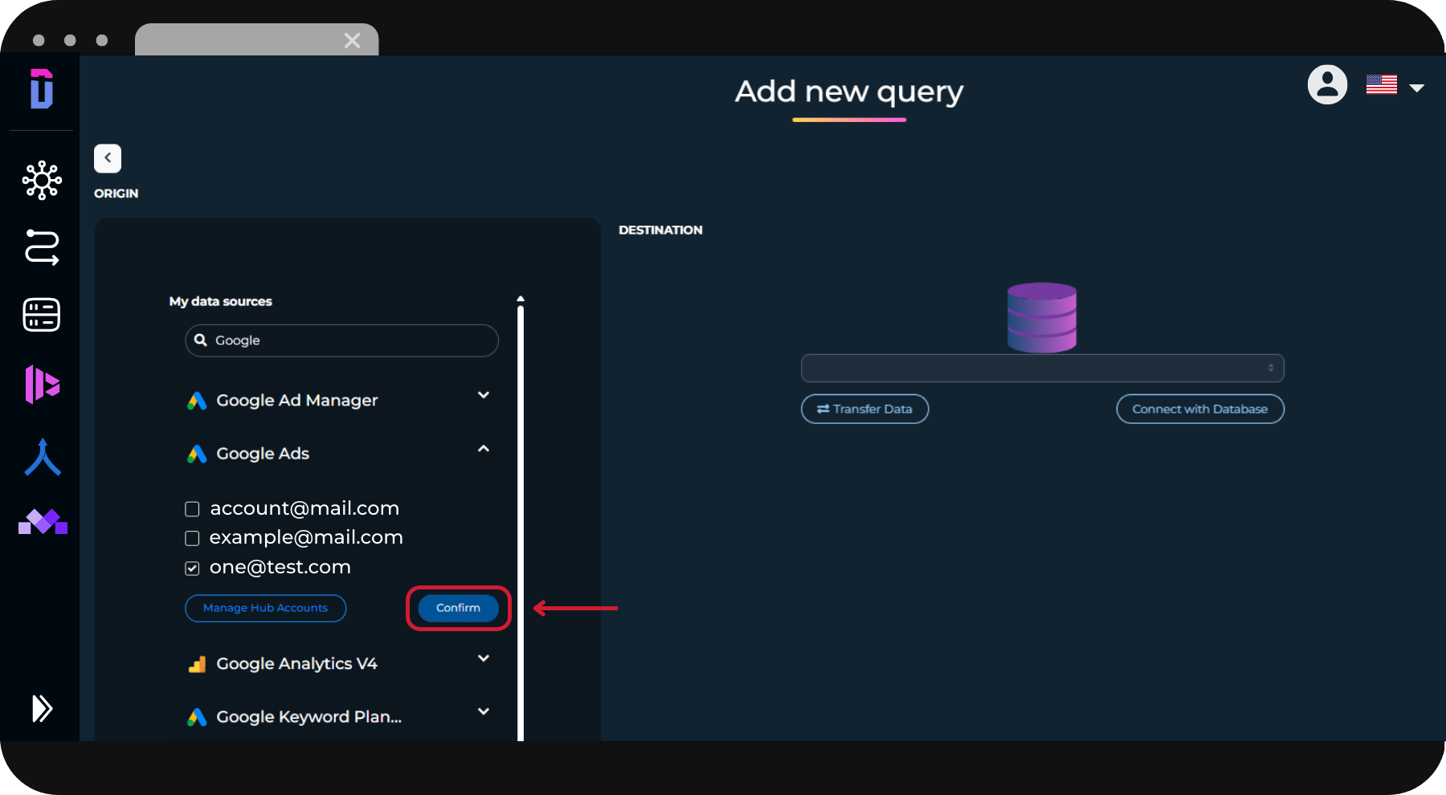The height and width of the screenshot is (795, 1446).
Task: Click the back arrow button above ORIGIN
Action: tap(108, 158)
